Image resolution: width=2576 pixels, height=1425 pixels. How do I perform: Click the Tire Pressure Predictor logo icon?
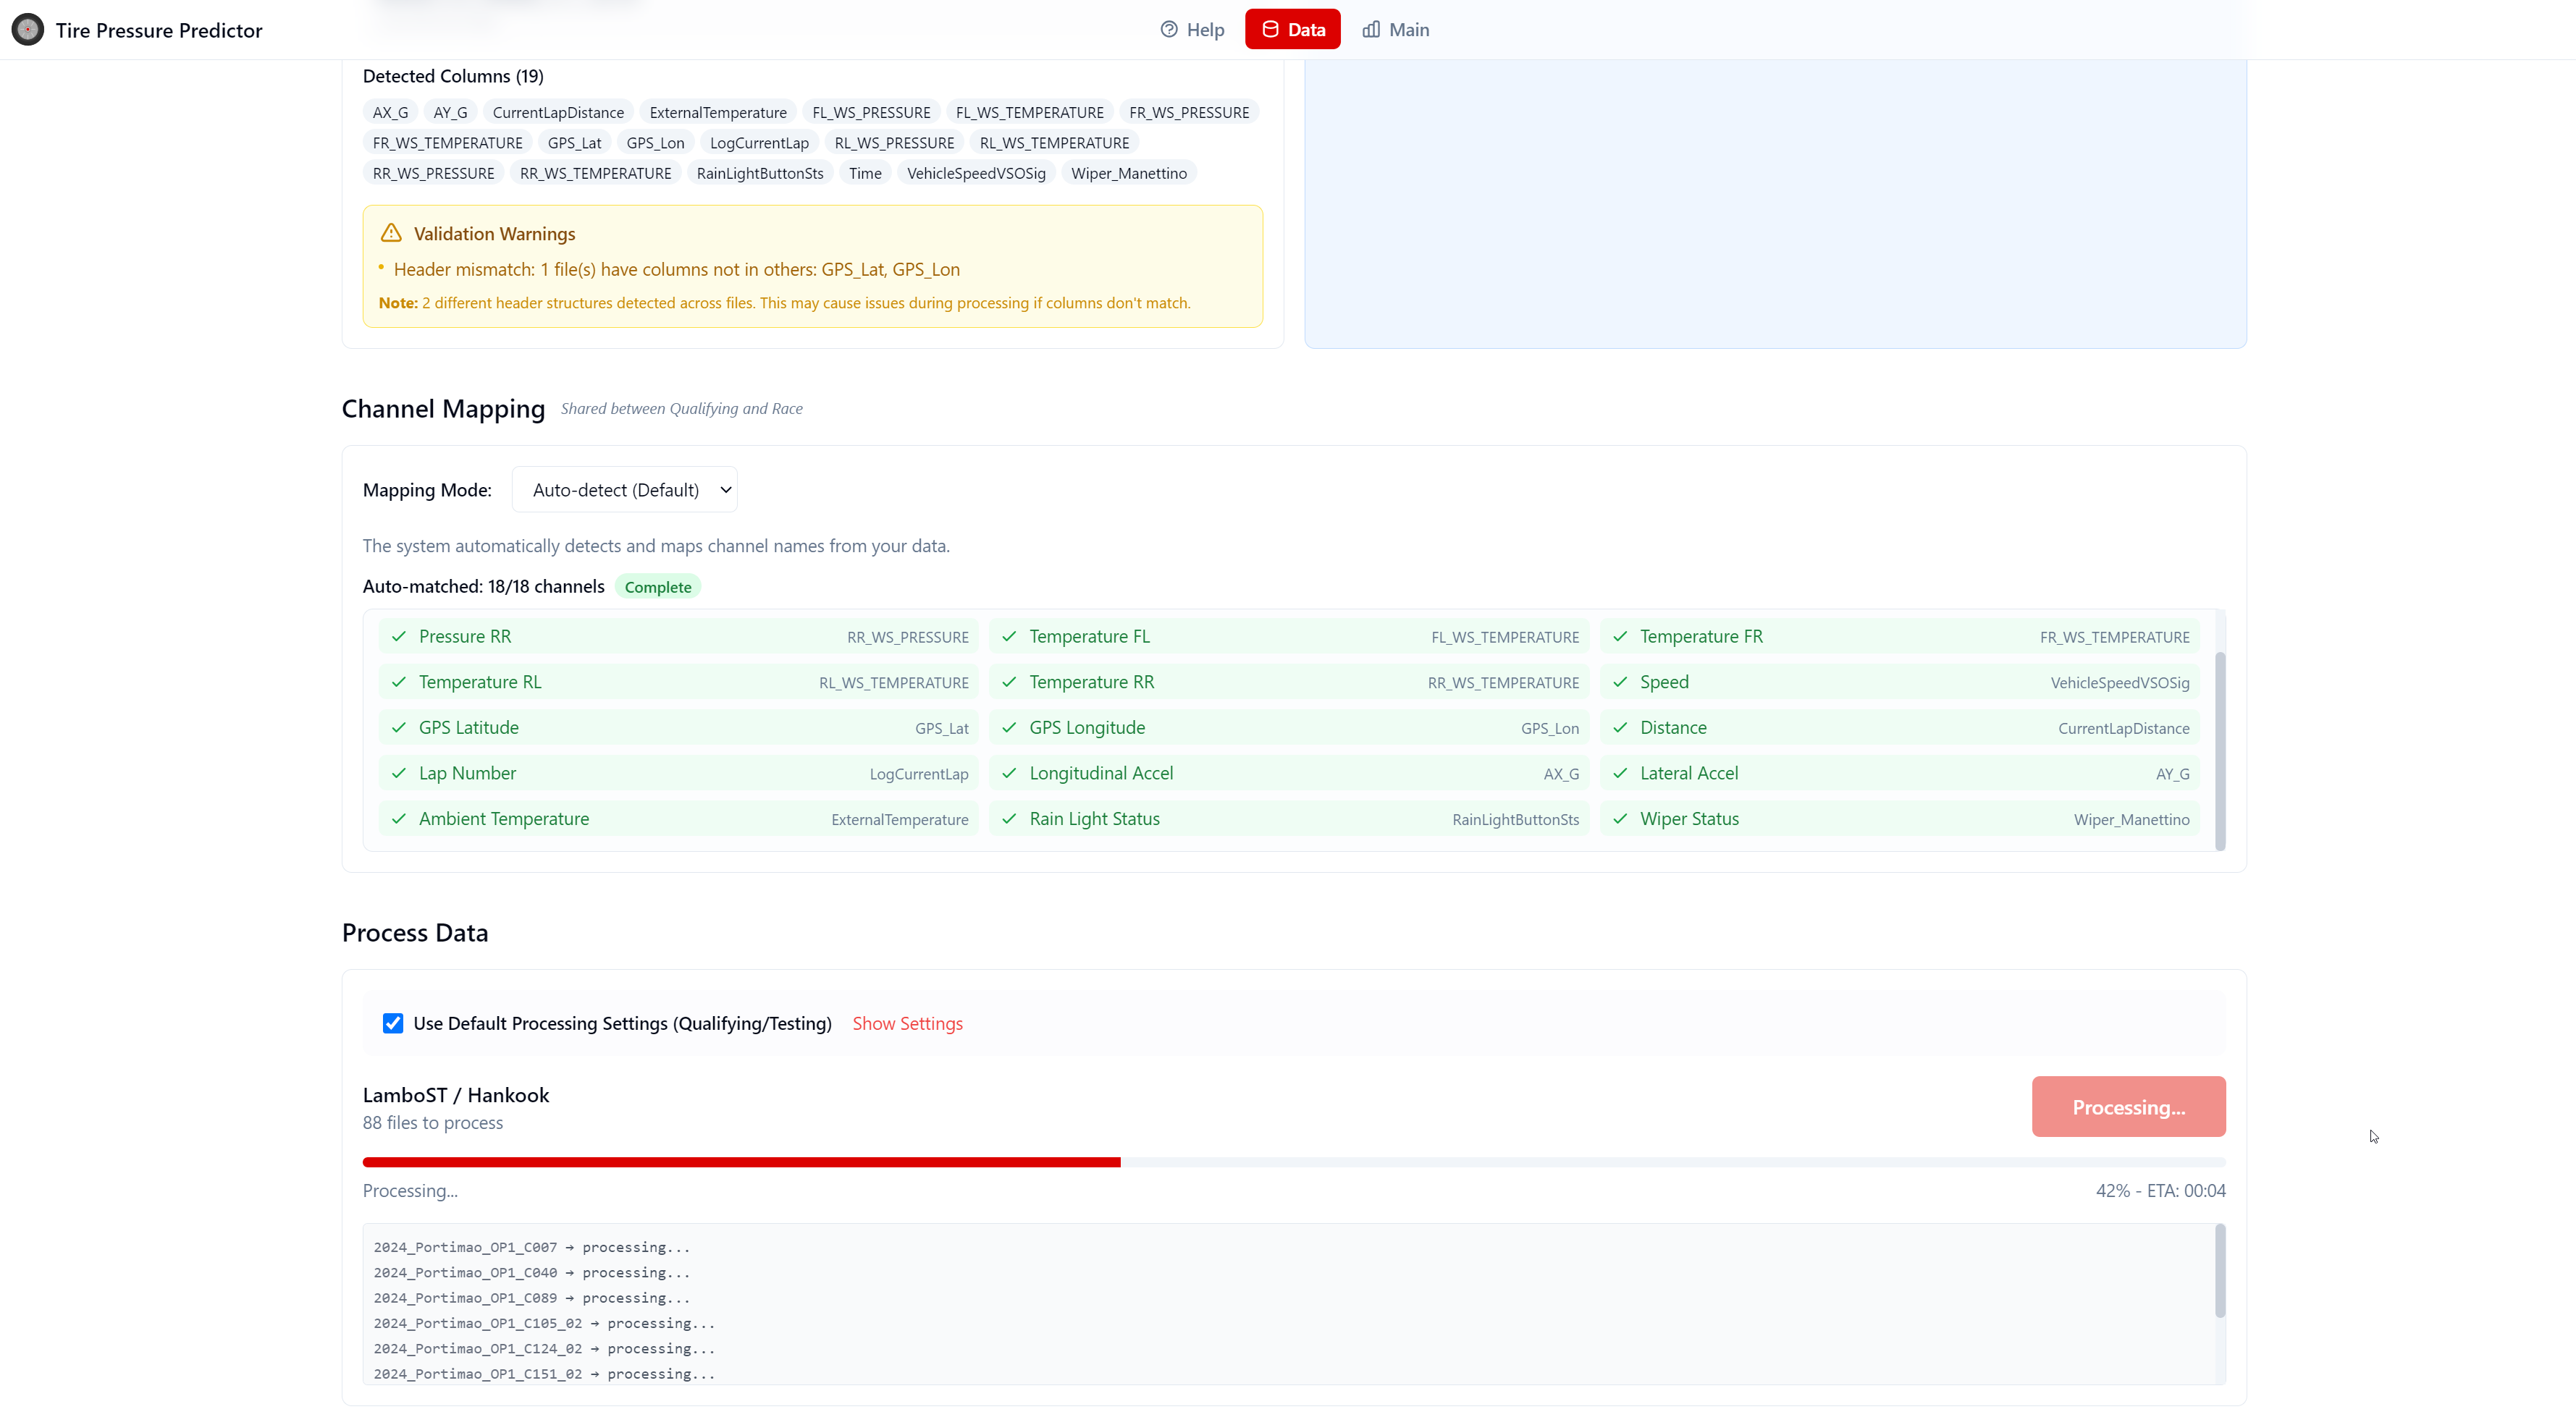(27, 29)
